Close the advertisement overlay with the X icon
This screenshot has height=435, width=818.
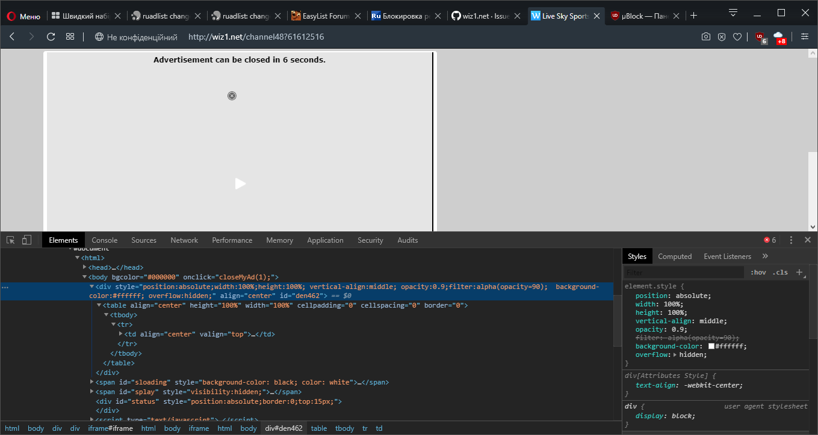232,96
